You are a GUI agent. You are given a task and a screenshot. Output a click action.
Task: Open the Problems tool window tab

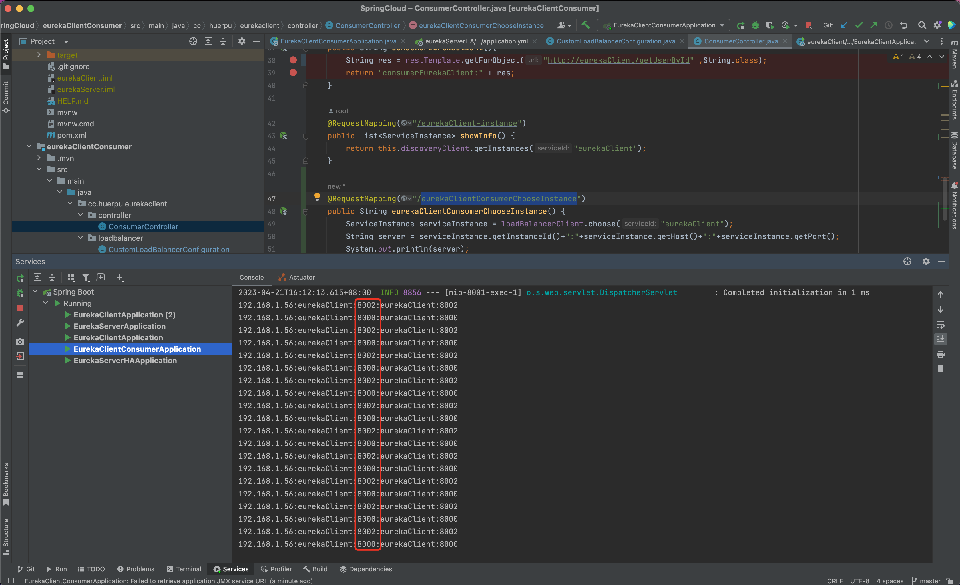pos(136,569)
